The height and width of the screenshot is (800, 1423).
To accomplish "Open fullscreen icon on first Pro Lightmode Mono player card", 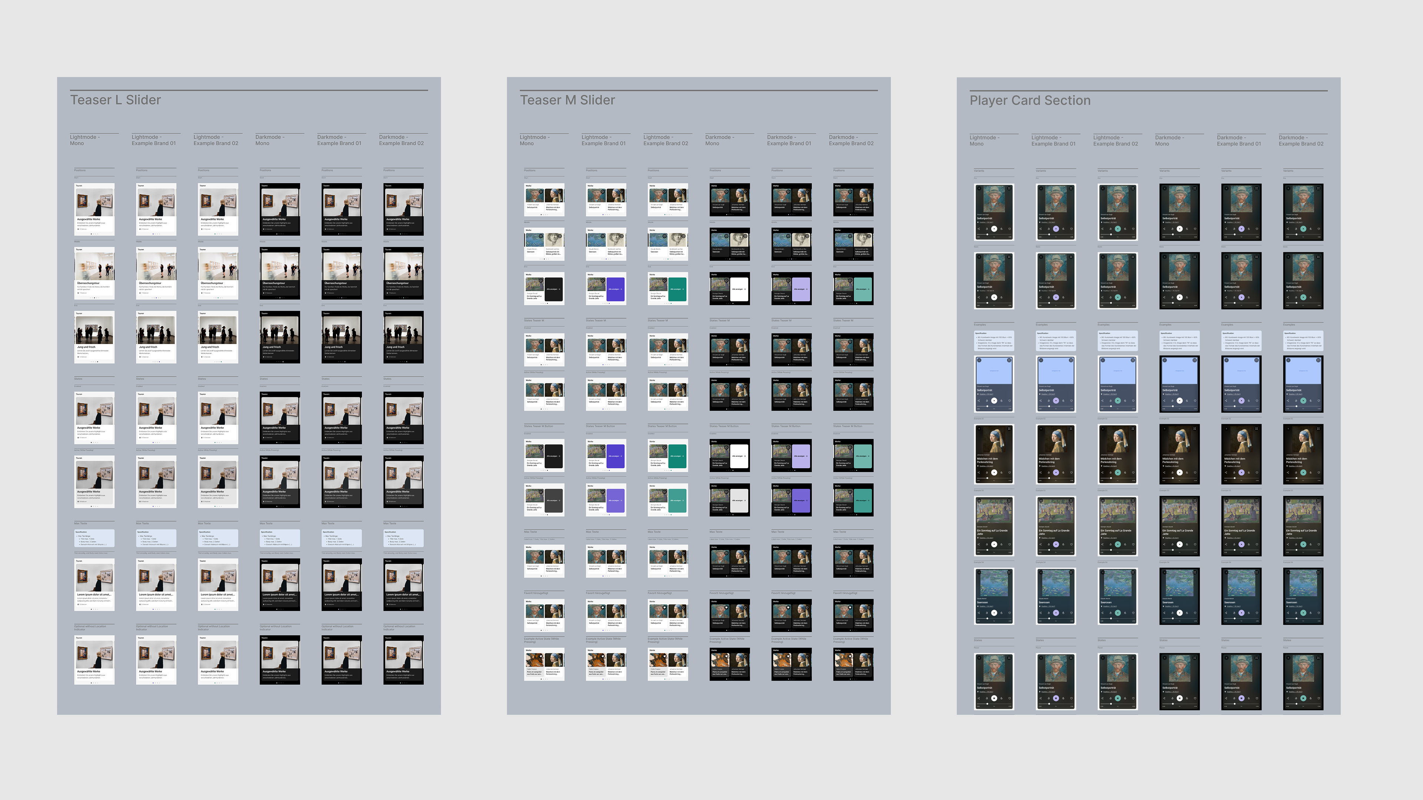I will click(x=1009, y=188).
